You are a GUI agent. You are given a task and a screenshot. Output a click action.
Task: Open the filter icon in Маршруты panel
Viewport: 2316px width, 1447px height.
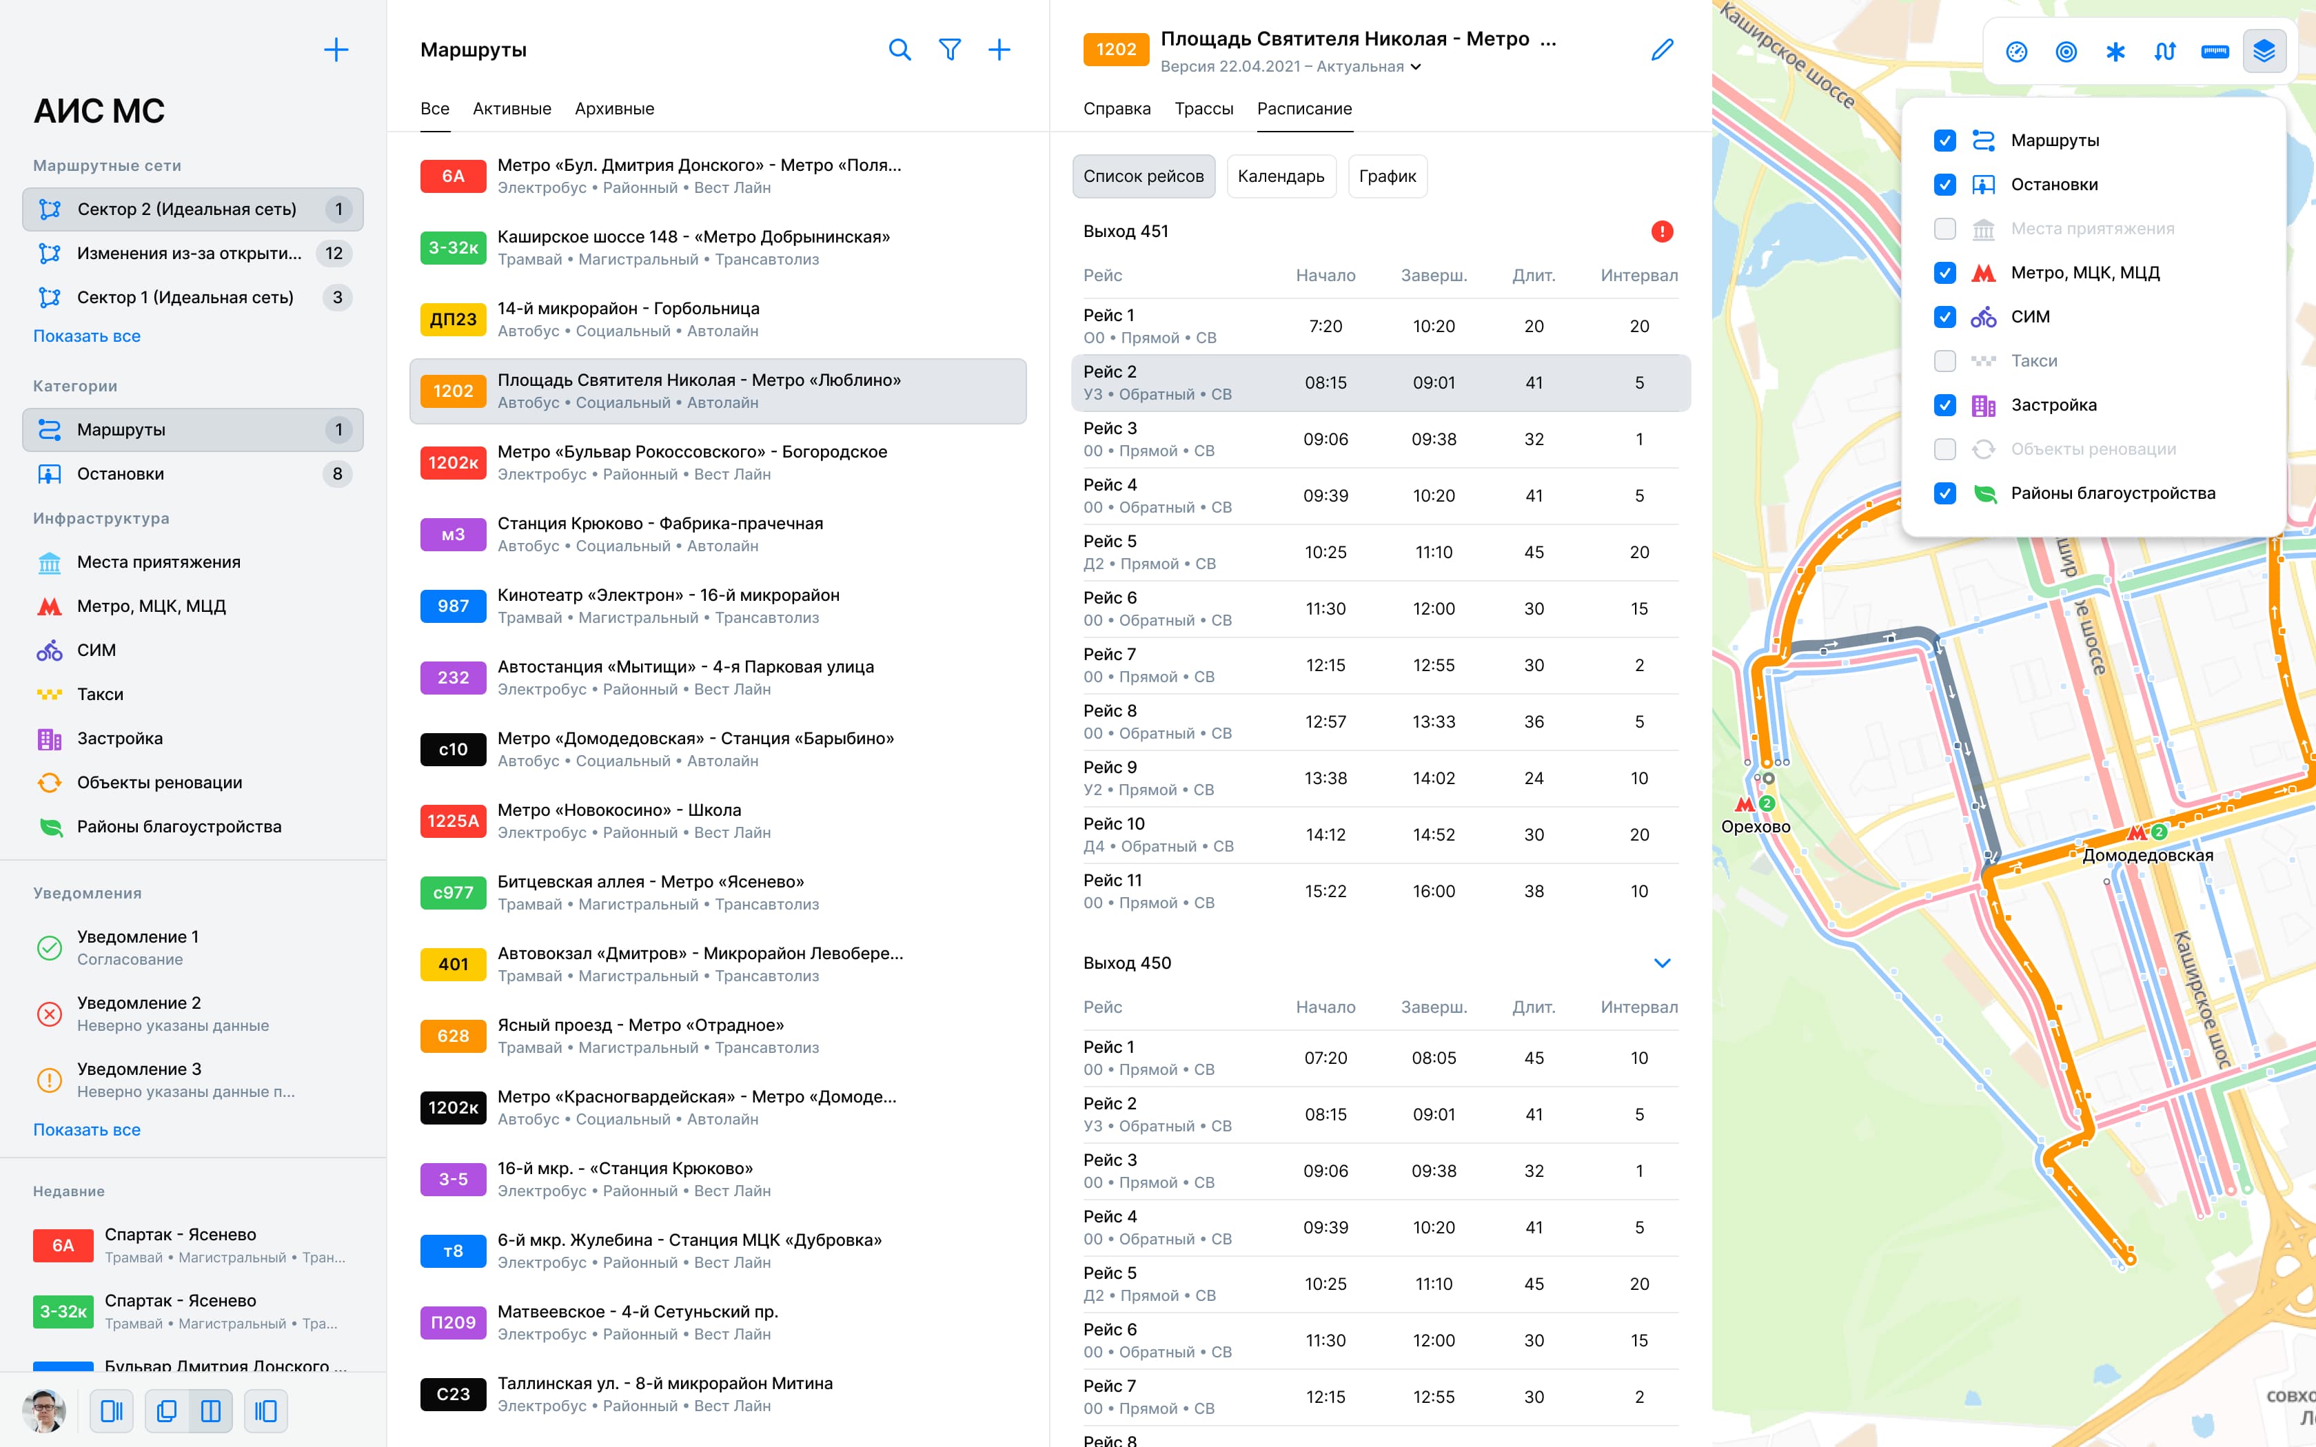[951, 49]
